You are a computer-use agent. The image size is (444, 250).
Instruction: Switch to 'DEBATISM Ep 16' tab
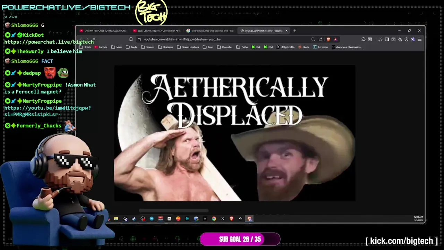(x=157, y=31)
